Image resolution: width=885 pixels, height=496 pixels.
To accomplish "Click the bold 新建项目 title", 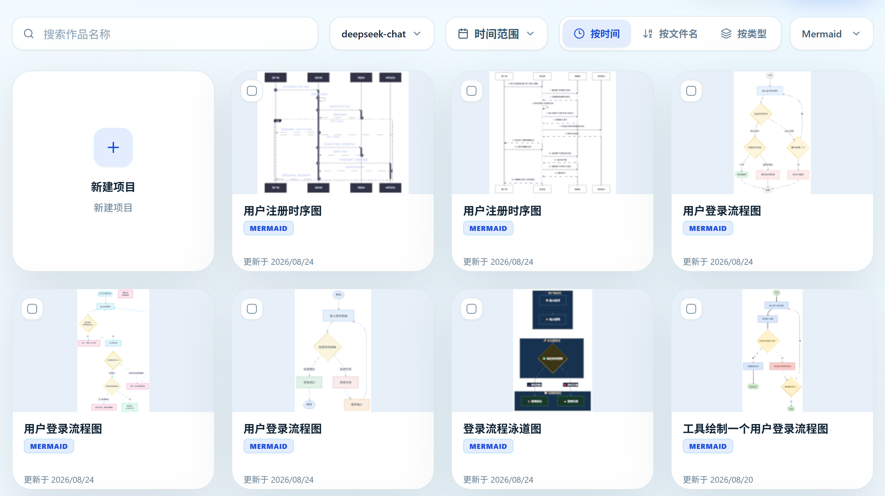I will coord(113,187).
